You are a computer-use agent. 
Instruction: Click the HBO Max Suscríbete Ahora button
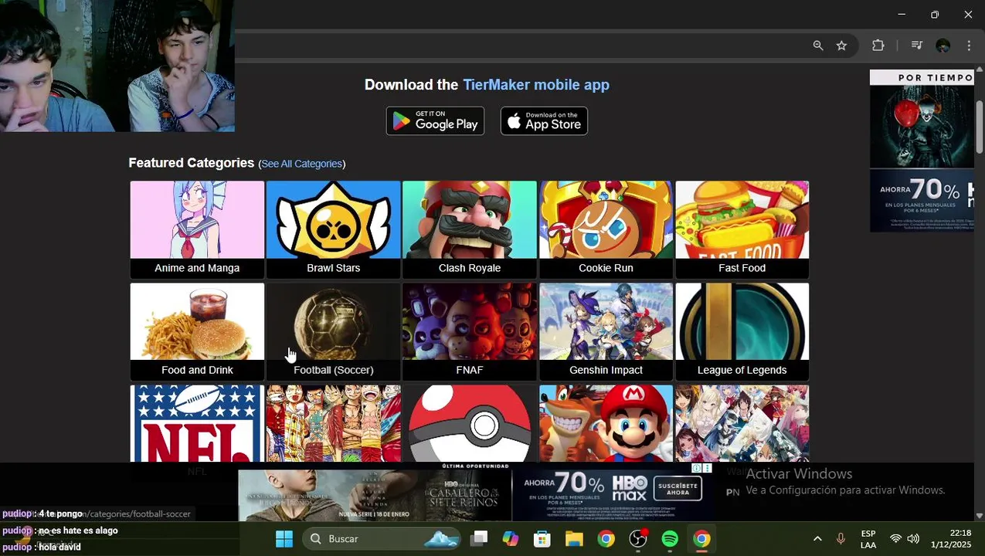[677, 488]
